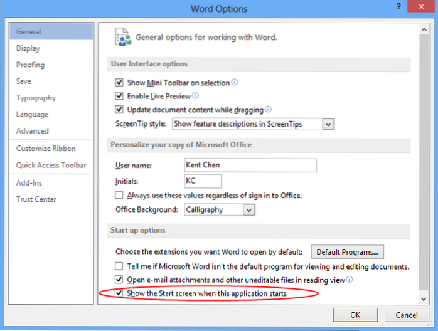Click info icon after Update document content while dragging
The height and width of the screenshot is (331, 438).
268,110
